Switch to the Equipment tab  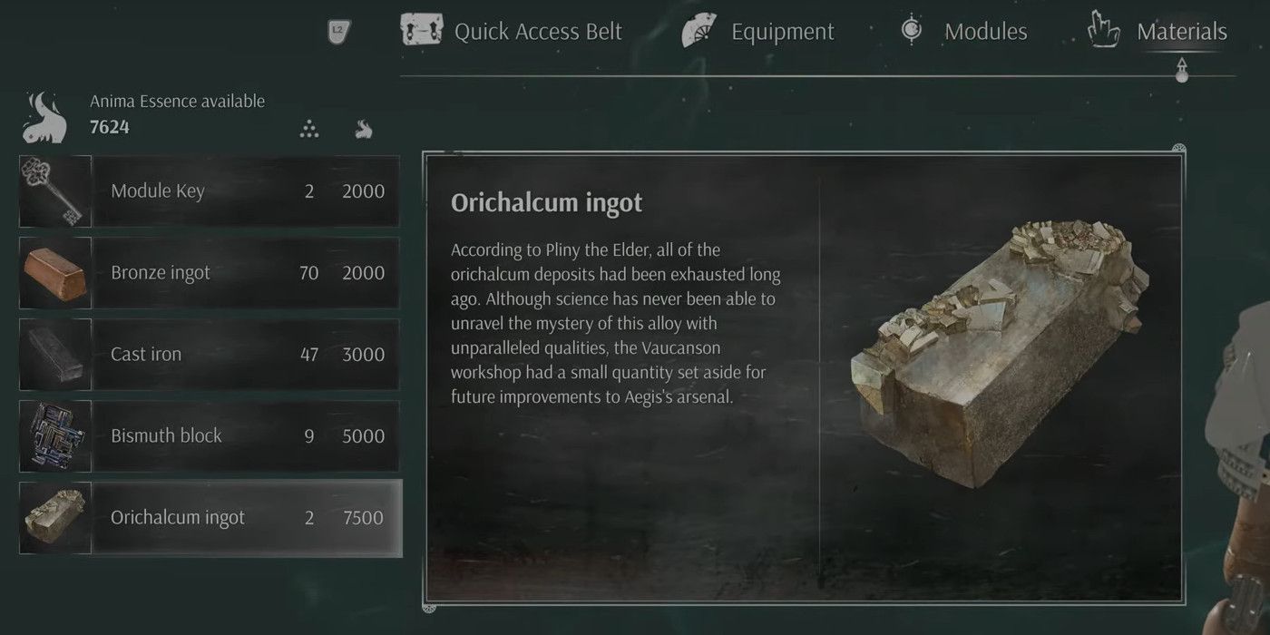pyautogui.click(x=782, y=30)
